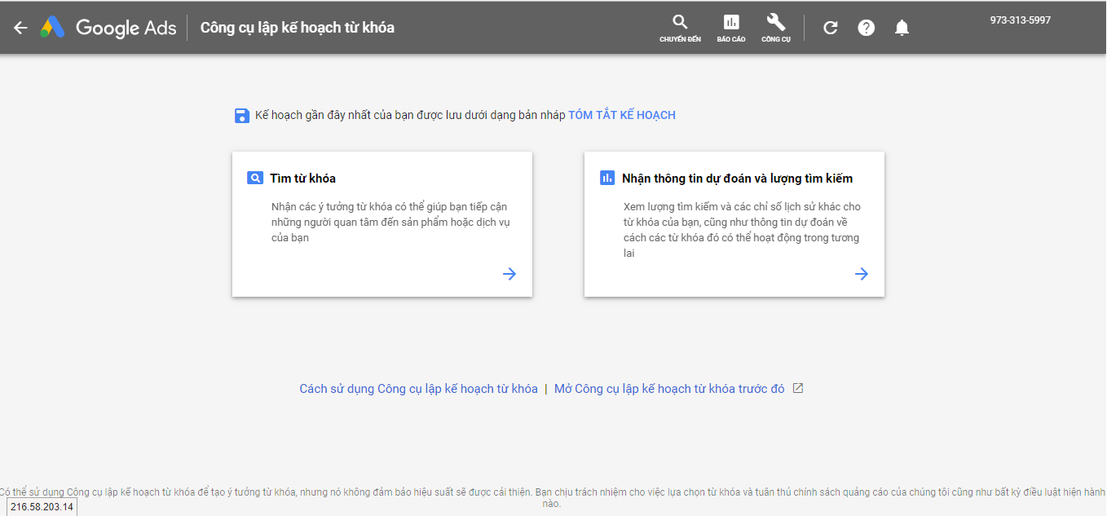1107x516 pixels.
Task: Click the back arrow in the header
Action: click(20, 28)
